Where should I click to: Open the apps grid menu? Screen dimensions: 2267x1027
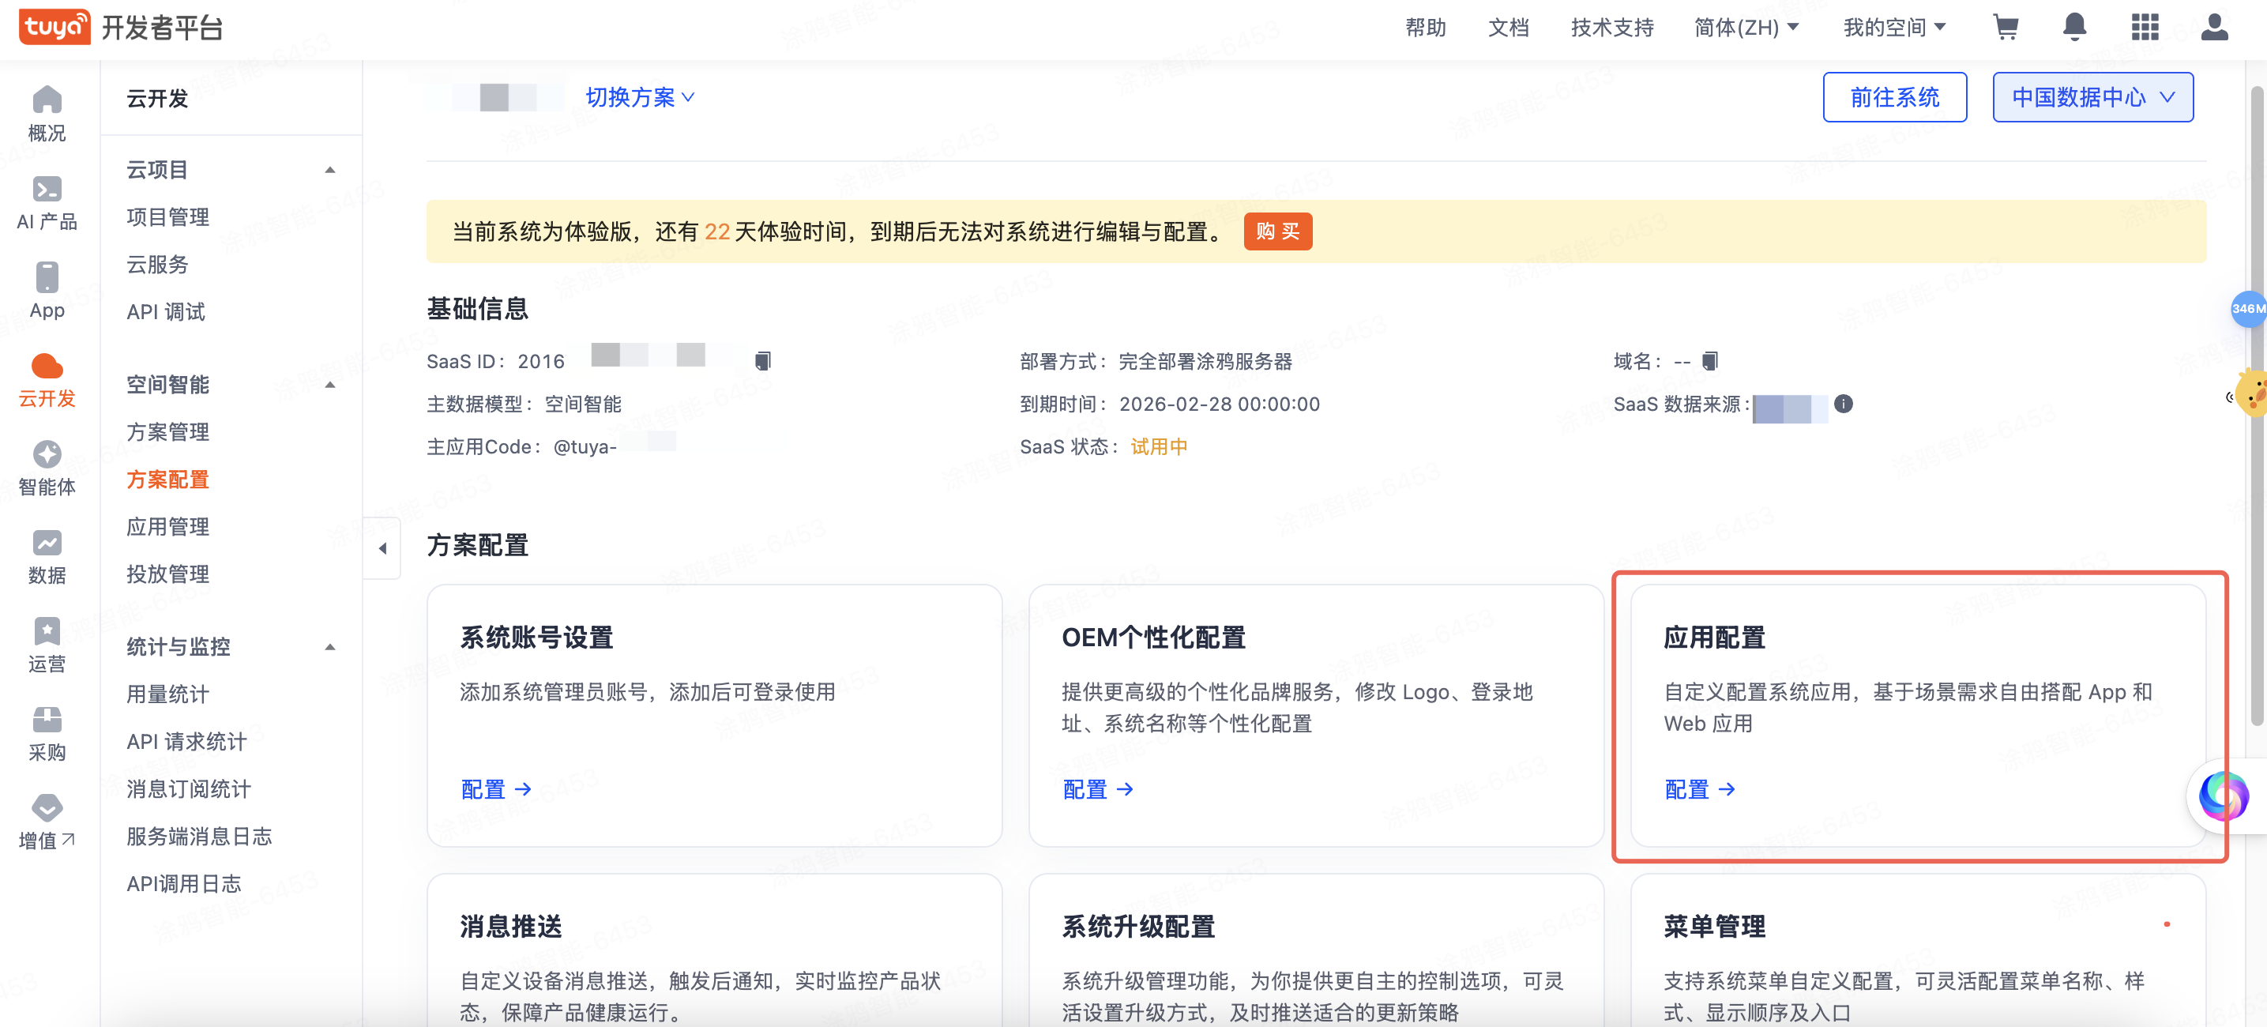click(2145, 28)
